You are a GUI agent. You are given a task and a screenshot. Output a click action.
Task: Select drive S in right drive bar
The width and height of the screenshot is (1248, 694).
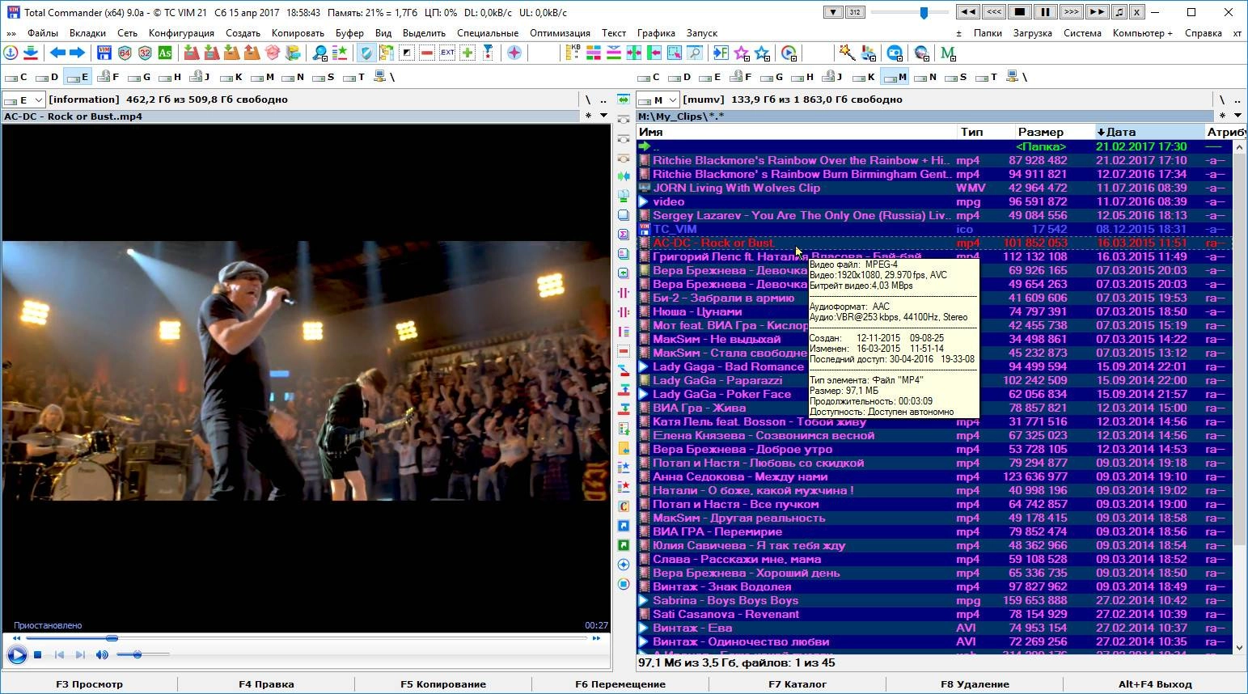(x=956, y=78)
